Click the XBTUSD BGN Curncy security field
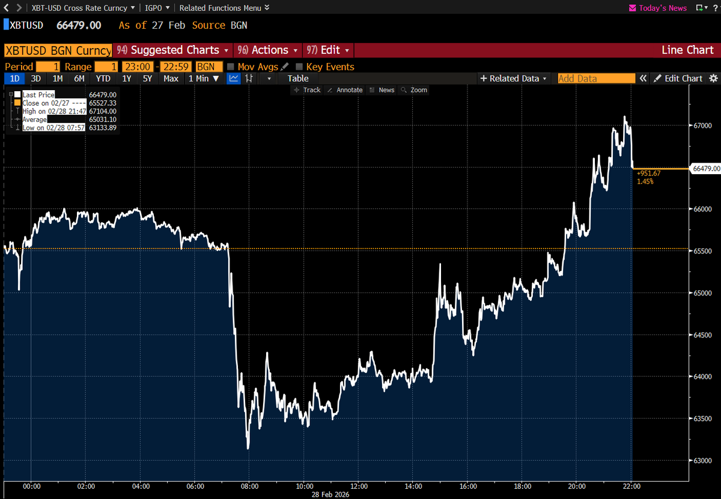Screen dimensions: 721x499 [x=58, y=50]
